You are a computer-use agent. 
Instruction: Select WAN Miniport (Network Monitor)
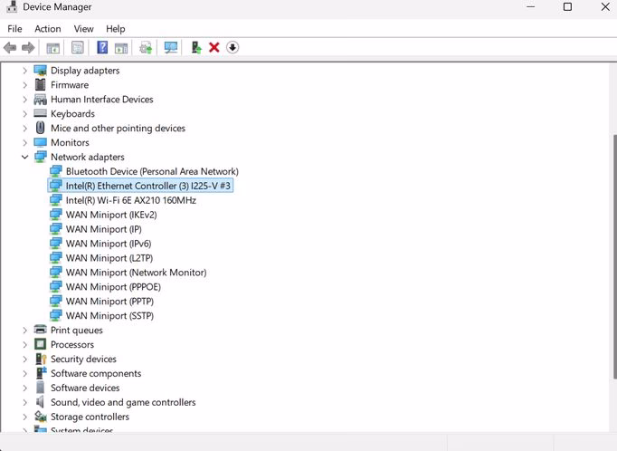[136, 273]
